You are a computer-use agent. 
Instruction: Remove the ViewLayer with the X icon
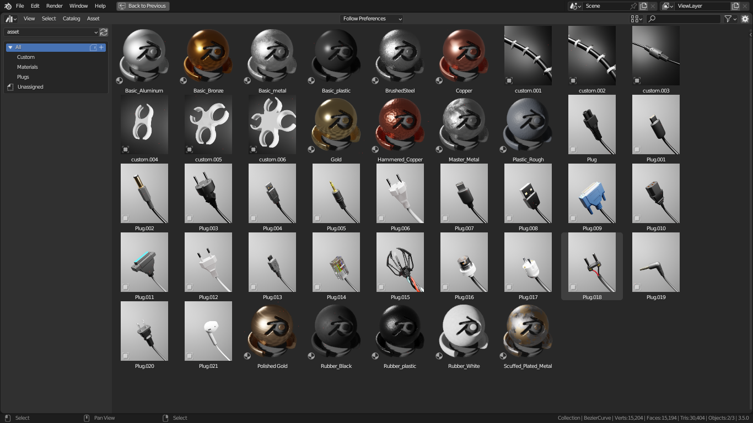point(745,6)
